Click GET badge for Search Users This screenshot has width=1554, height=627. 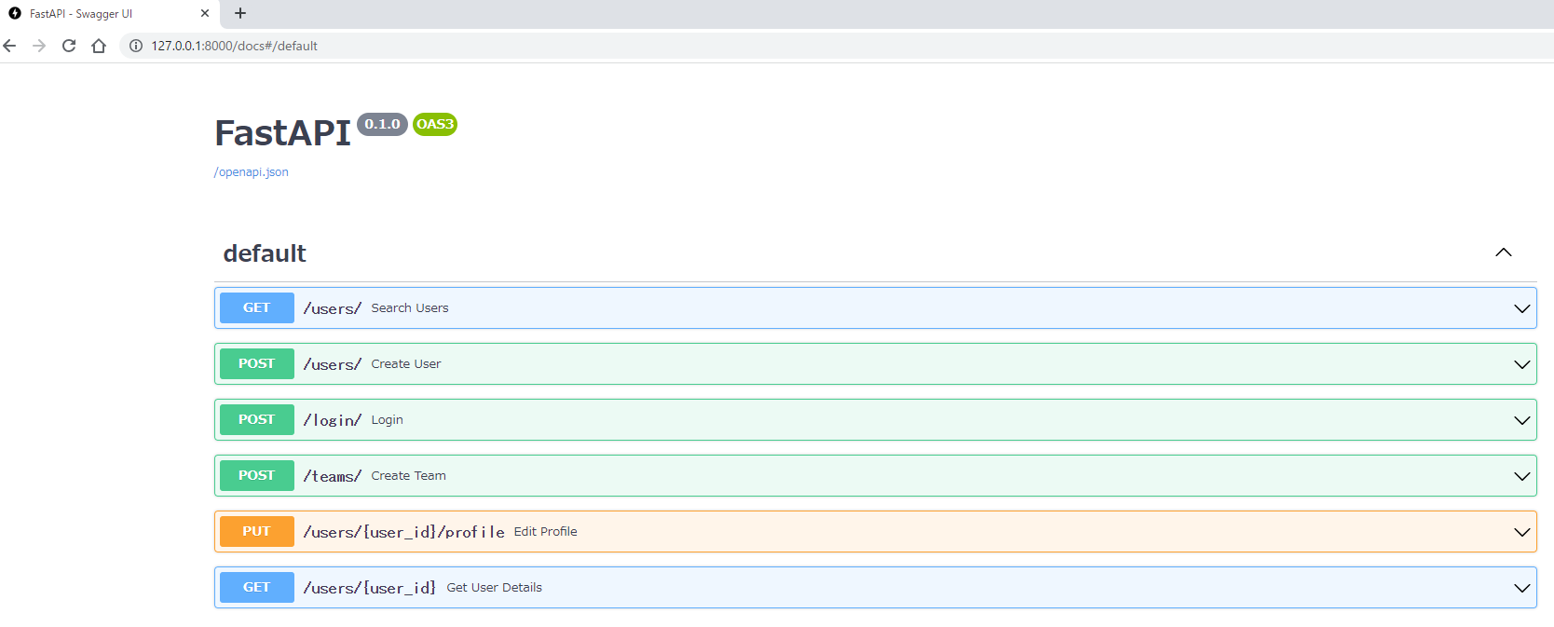click(x=257, y=307)
